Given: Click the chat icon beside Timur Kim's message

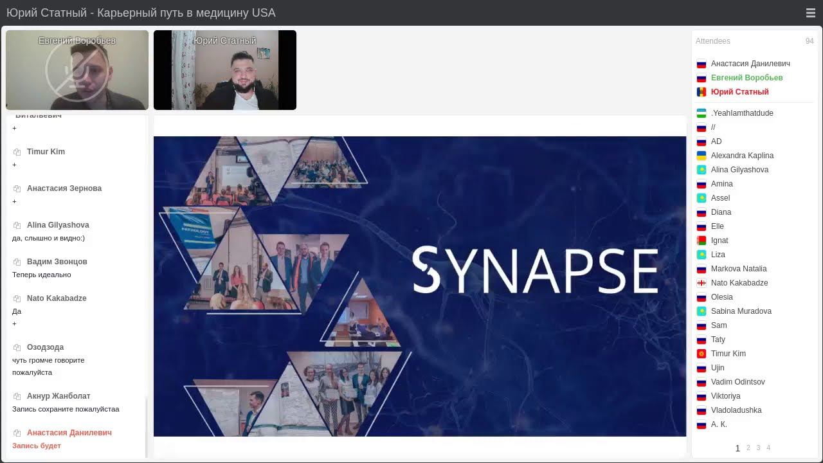Looking at the screenshot, I should (17, 152).
